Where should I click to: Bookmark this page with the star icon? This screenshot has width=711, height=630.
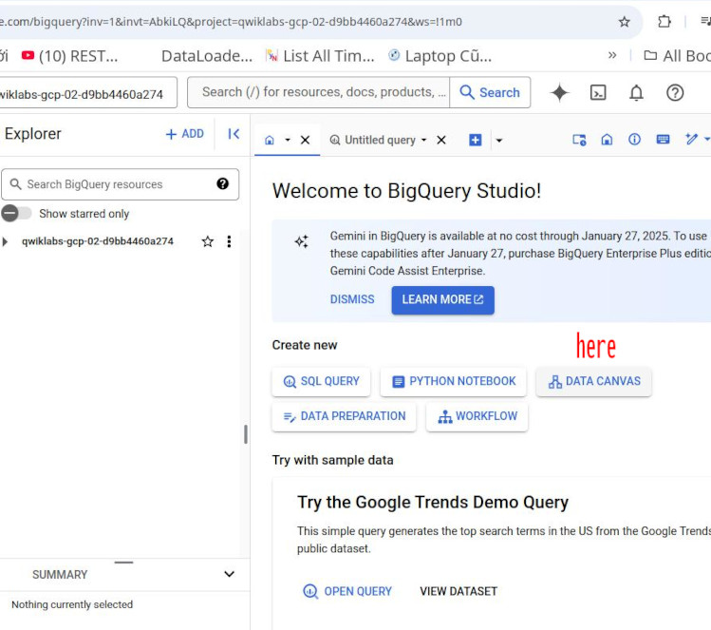625,21
